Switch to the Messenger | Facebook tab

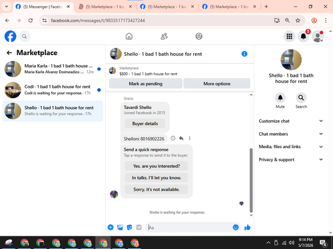coord(43,7)
